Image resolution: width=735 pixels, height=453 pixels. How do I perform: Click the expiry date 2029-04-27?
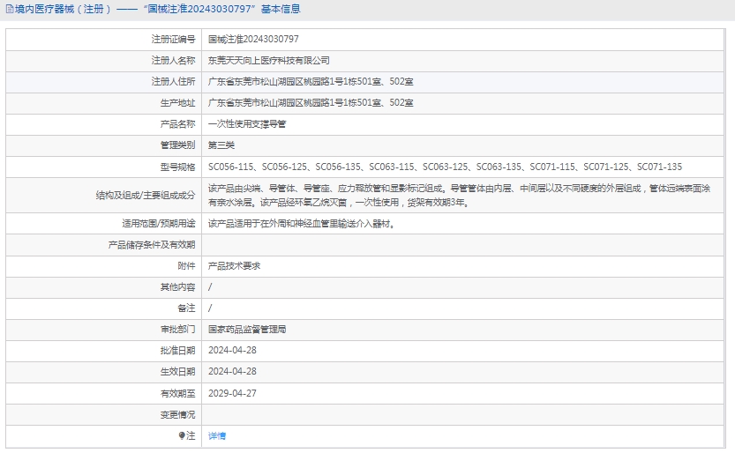click(232, 393)
